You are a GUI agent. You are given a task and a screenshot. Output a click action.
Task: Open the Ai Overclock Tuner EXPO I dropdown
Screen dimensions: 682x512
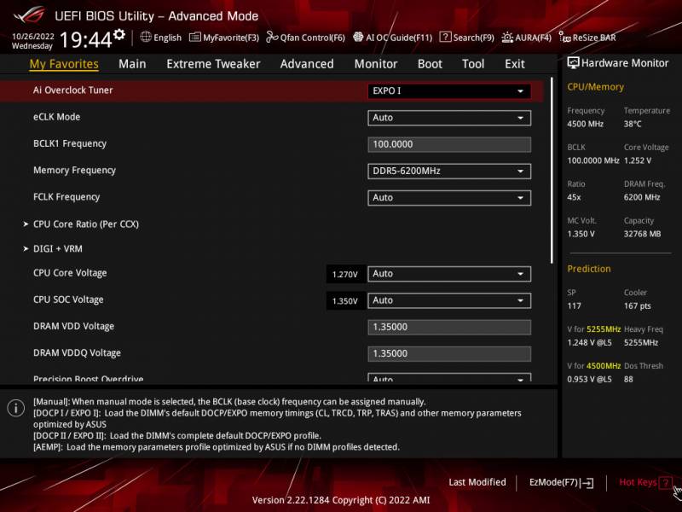[449, 91]
